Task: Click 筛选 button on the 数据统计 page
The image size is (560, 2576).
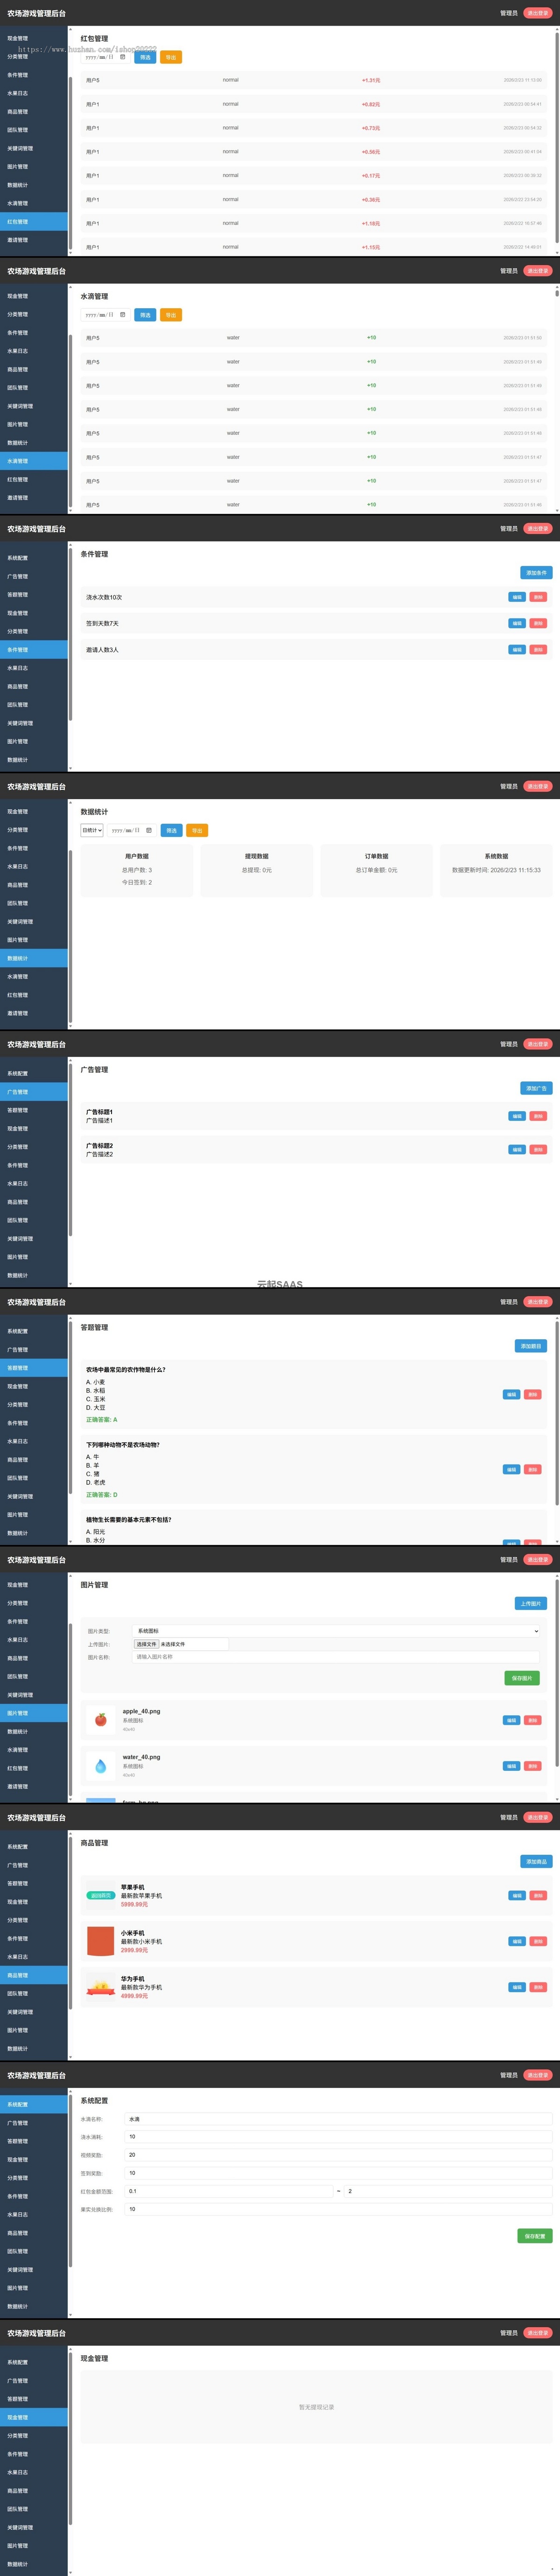Action: (x=171, y=830)
